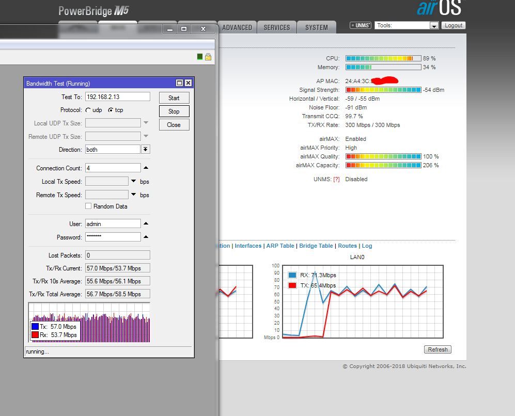The width and height of the screenshot is (515, 416).
Task: Open the Log link
Action: pyautogui.click(x=367, y=246)
